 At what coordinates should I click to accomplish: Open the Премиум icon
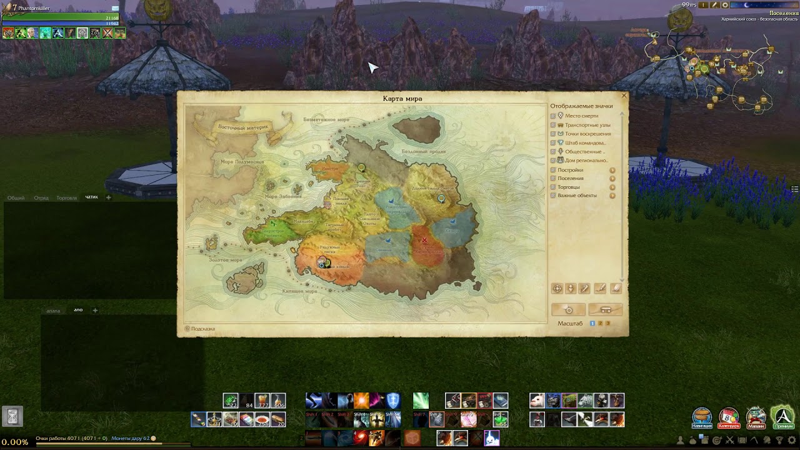point(782,417)
